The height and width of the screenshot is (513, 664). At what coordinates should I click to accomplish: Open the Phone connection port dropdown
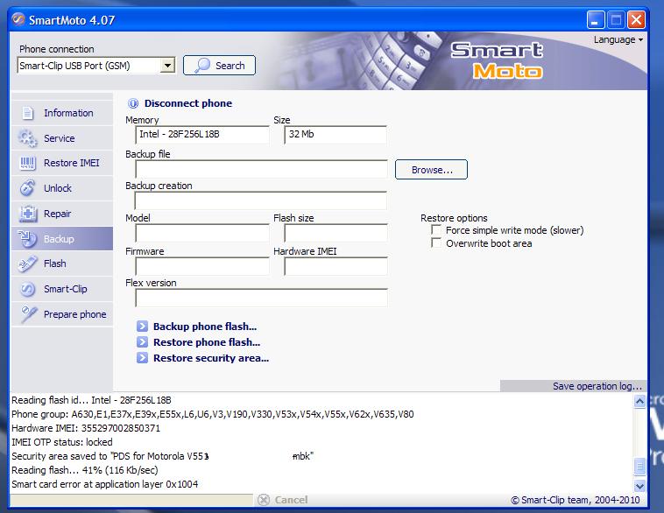pyautogui.click(x=168, y=66)
